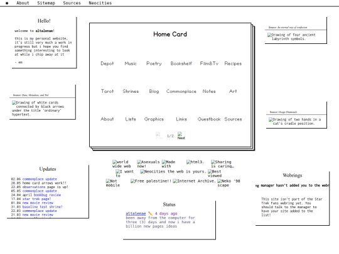Open Bookshelf on the Home Card
This screenshot has width=339, height=254.
tap(181, 63)
